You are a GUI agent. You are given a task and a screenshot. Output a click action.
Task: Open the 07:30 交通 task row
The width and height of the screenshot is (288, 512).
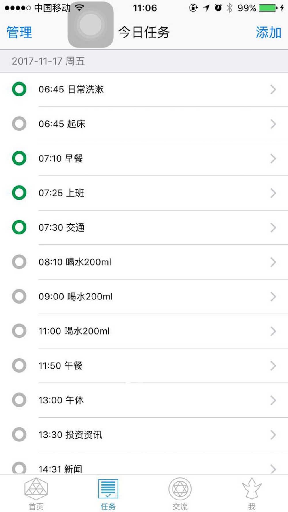[144, 227]
